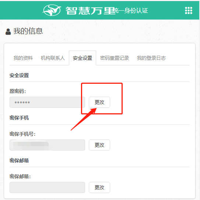The image size is (200, 200).
Task: Click the 智慧万里 header title
Action: coord(90,11)
